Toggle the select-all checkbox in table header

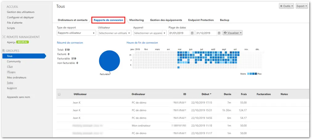59,94
